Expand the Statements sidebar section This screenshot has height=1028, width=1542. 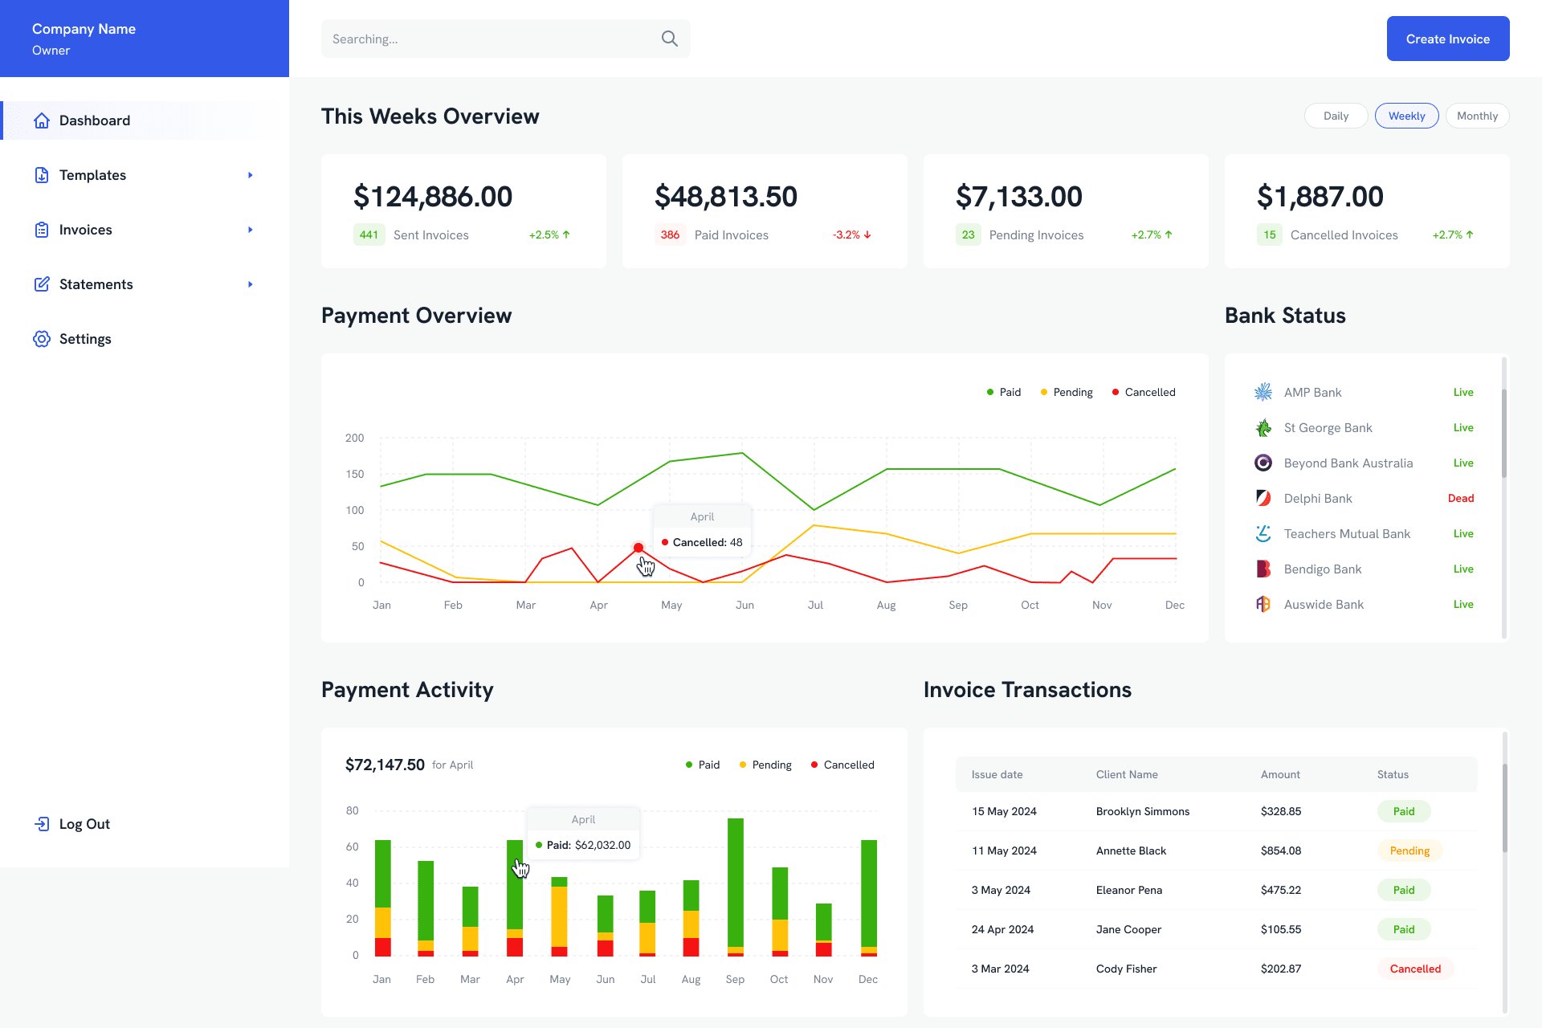pyautogui.click(x=250, y=284)
